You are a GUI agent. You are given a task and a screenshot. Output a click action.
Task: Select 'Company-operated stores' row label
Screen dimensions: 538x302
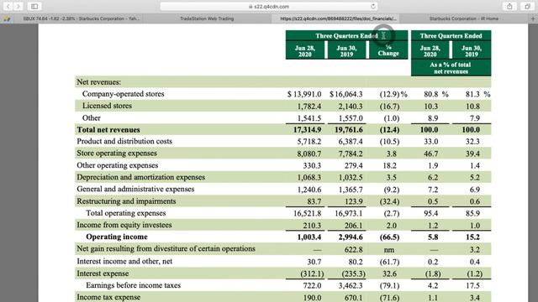[x=124, y=94]
